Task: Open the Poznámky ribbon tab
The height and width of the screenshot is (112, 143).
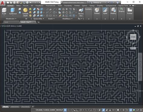Action: (68, 6)
